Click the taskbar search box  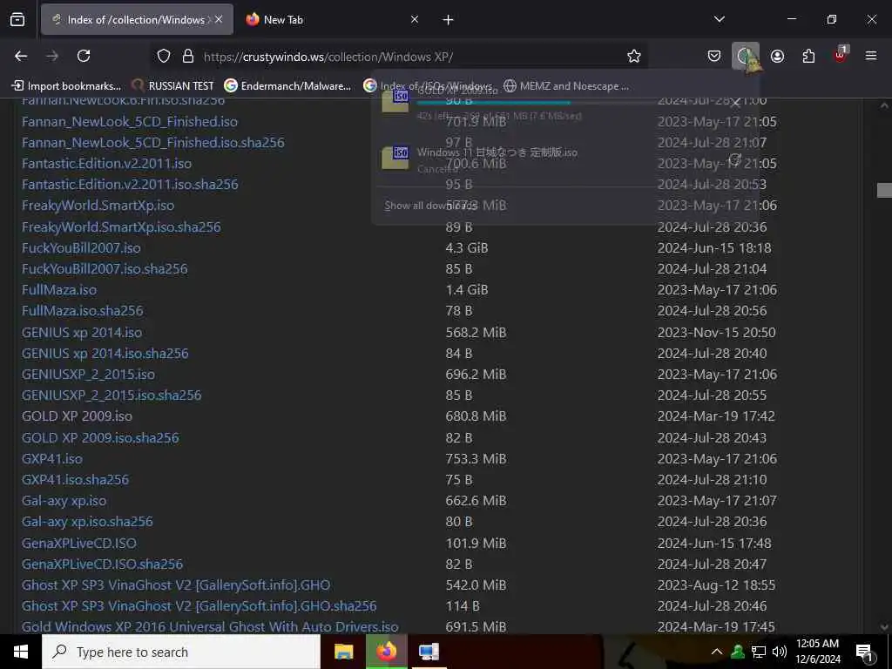point(181,652)
